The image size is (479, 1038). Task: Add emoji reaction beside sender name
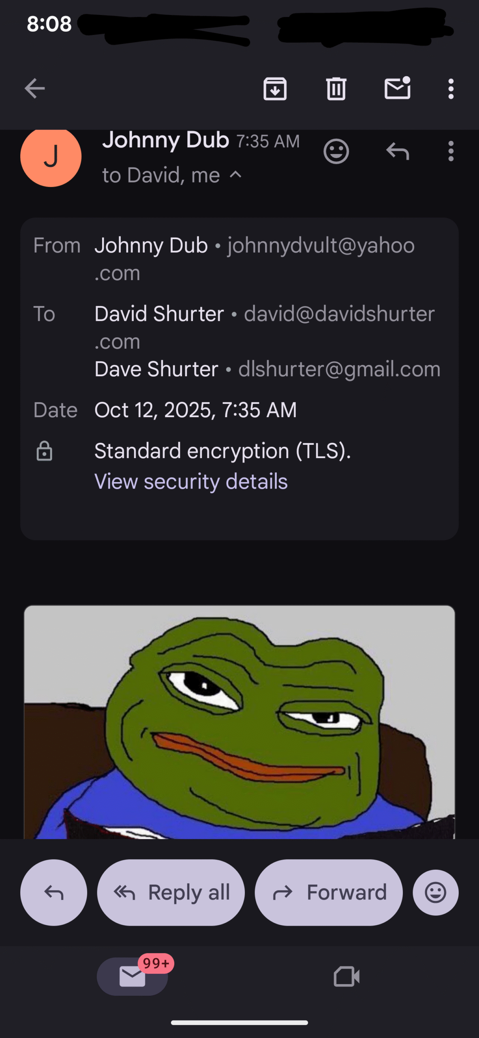336,152
